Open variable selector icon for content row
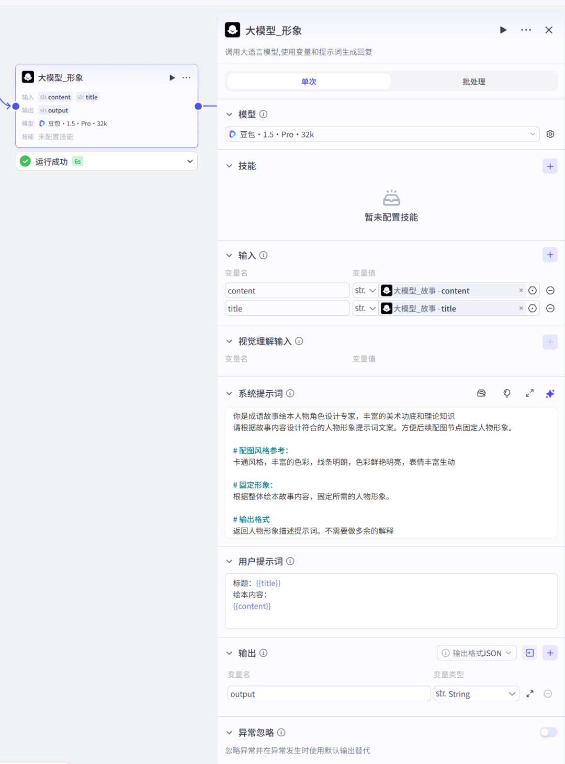 (x=533, y=291)
